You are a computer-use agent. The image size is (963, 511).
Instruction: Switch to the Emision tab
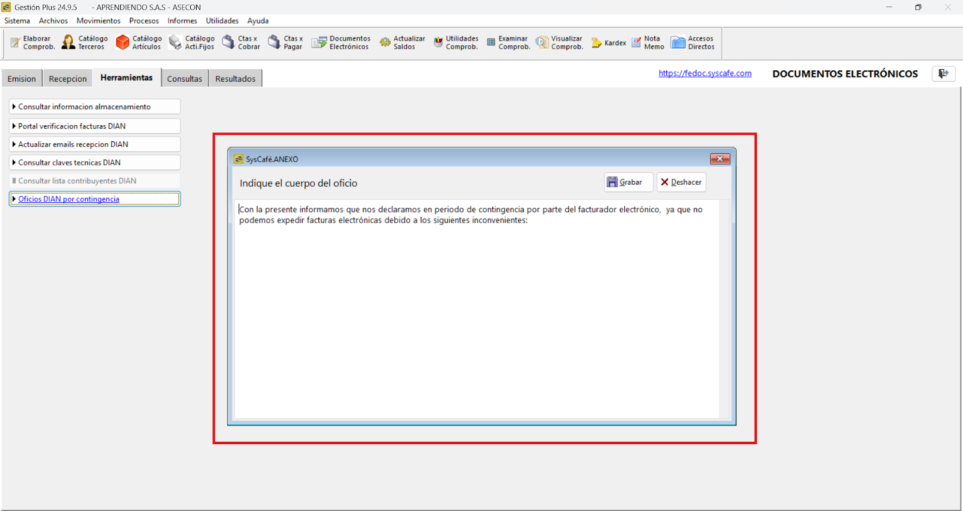click(x=22, y=79)
